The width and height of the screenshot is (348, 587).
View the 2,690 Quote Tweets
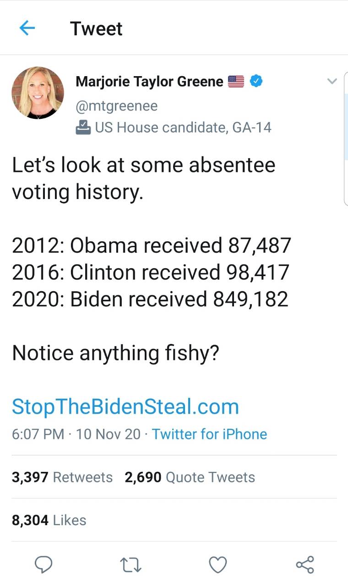pos(190,477)
